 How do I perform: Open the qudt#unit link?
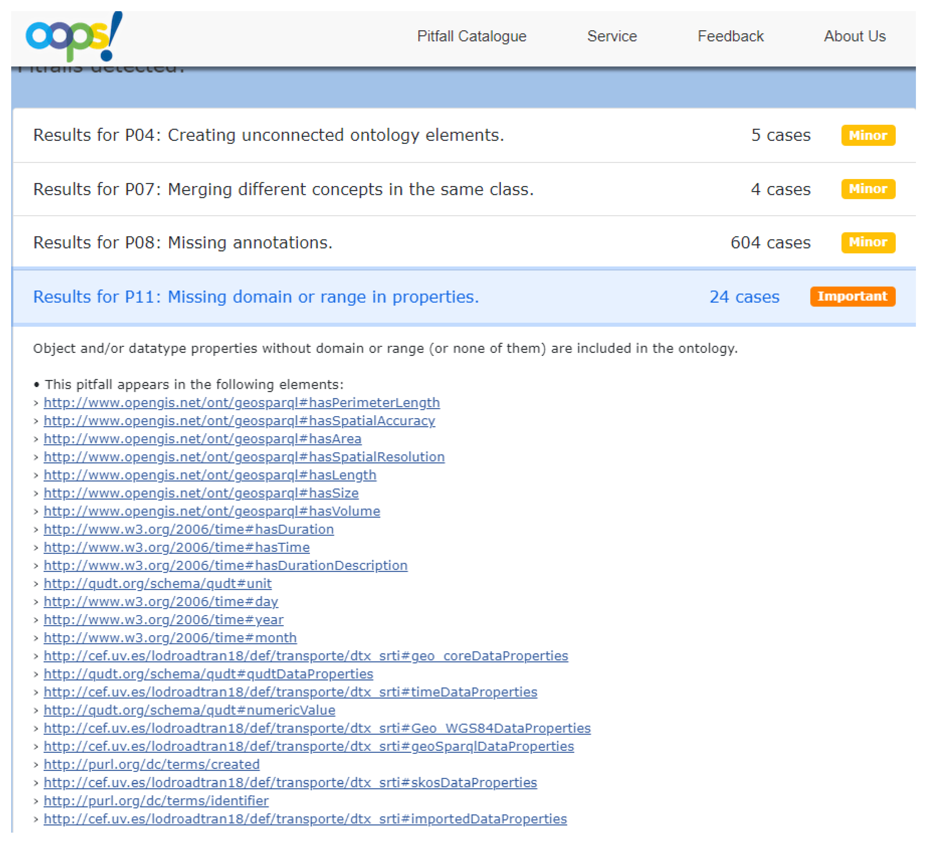point(158,584)
